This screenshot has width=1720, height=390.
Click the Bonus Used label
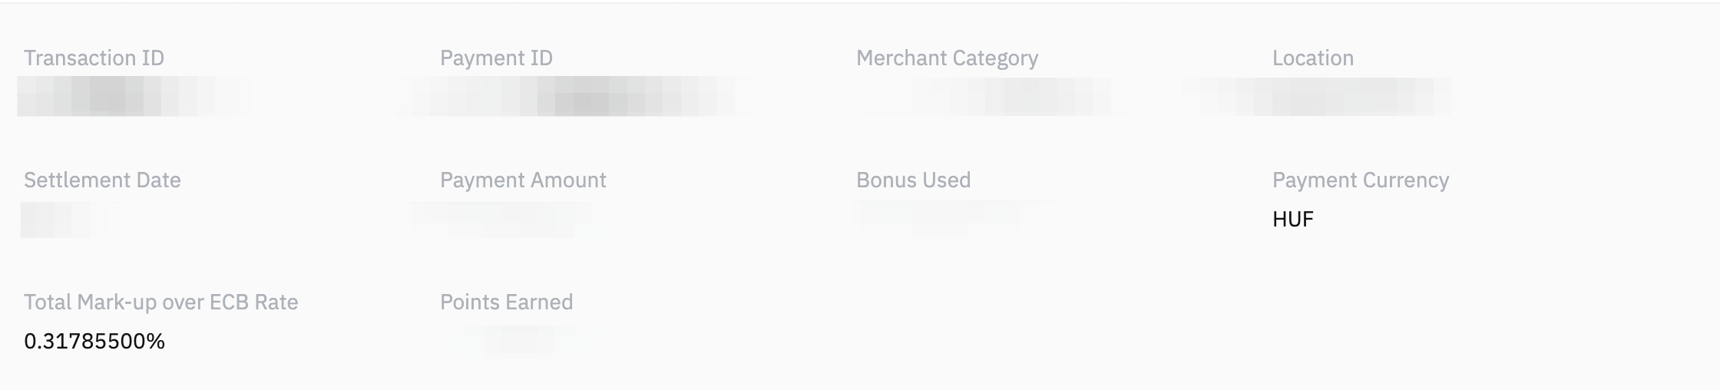point(913,180)
